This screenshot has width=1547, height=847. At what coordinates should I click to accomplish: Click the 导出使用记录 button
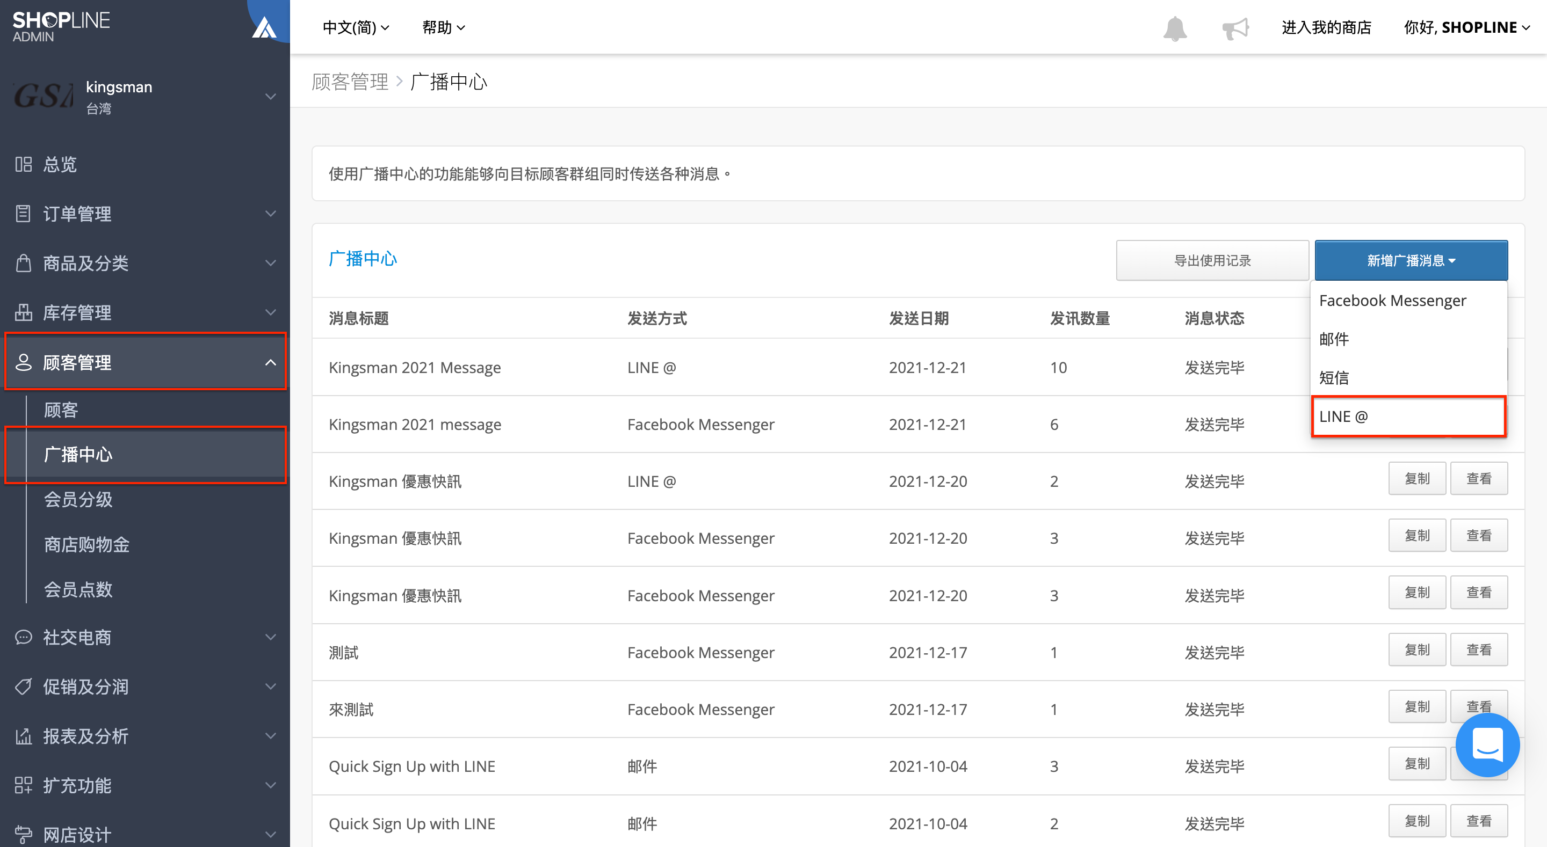click(x=1212, y=260)
